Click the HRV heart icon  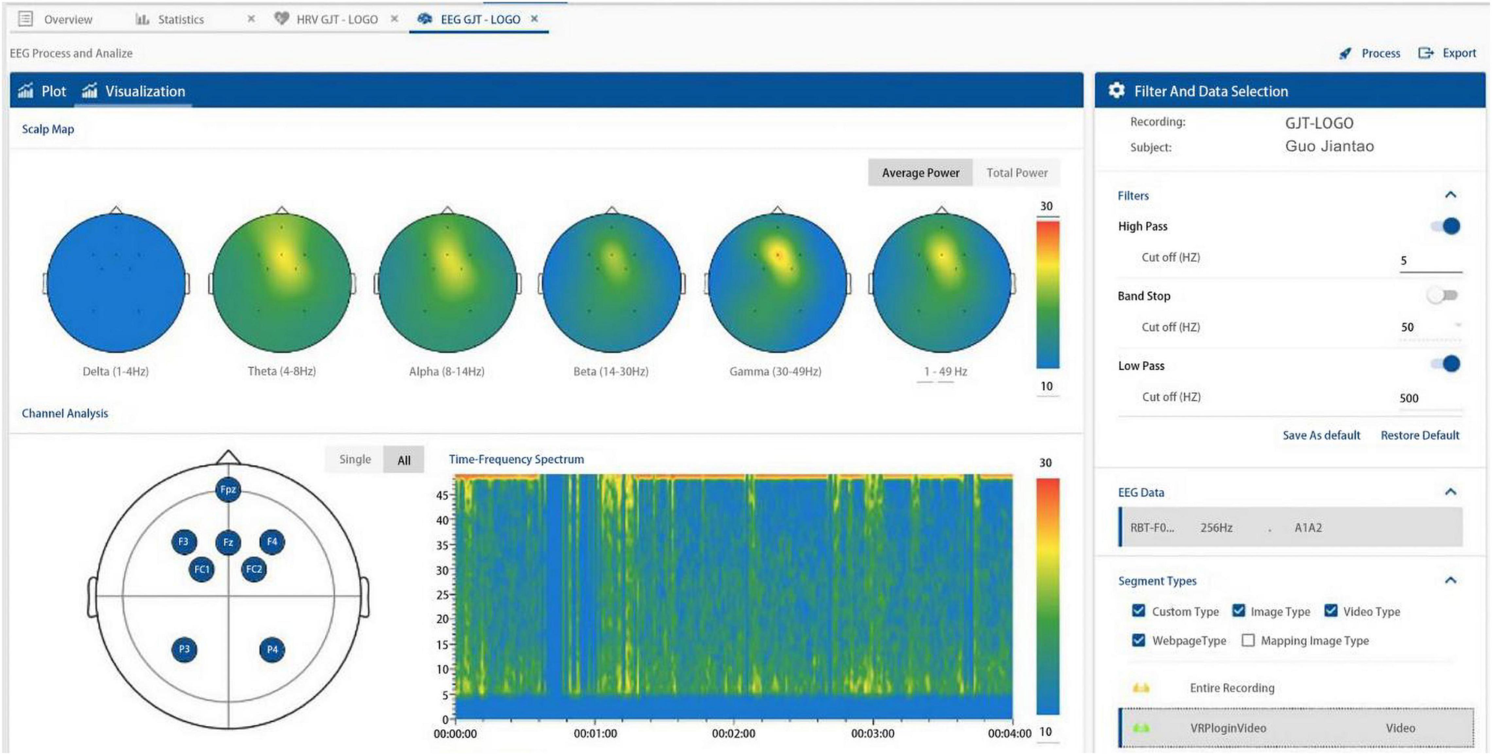click(282, 19)
